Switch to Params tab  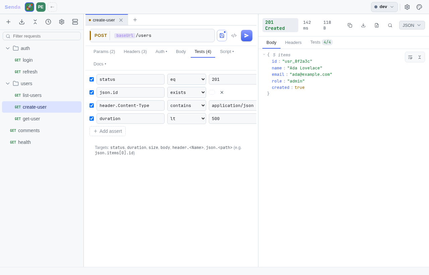point(104,52)
